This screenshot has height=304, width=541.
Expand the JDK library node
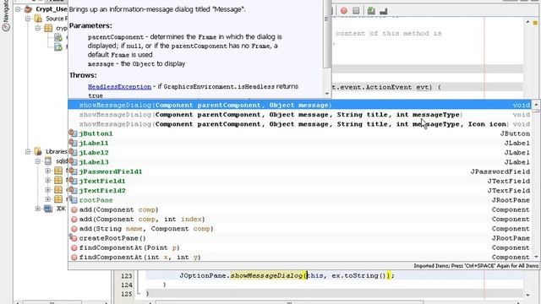(x=38, y=209)
